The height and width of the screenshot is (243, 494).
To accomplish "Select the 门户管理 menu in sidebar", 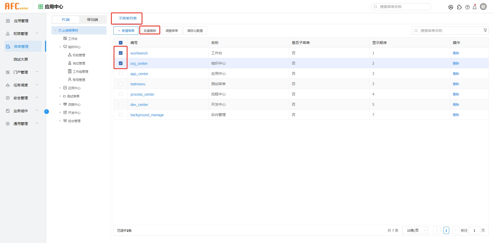I will coord(21,72).
